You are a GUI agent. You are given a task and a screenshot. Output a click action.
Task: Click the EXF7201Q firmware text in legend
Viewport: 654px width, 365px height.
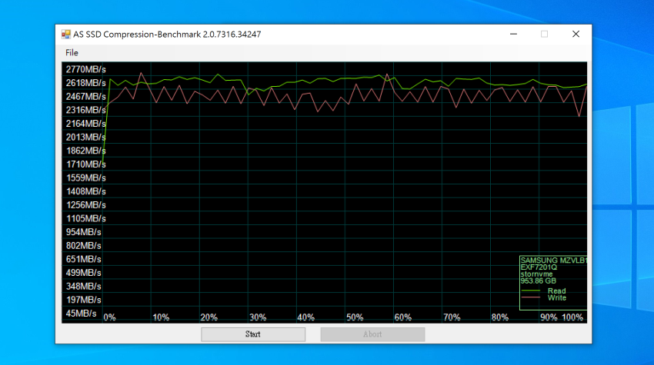coord(539,267)
